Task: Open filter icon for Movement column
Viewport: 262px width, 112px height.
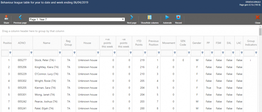Action: (175, 53)
